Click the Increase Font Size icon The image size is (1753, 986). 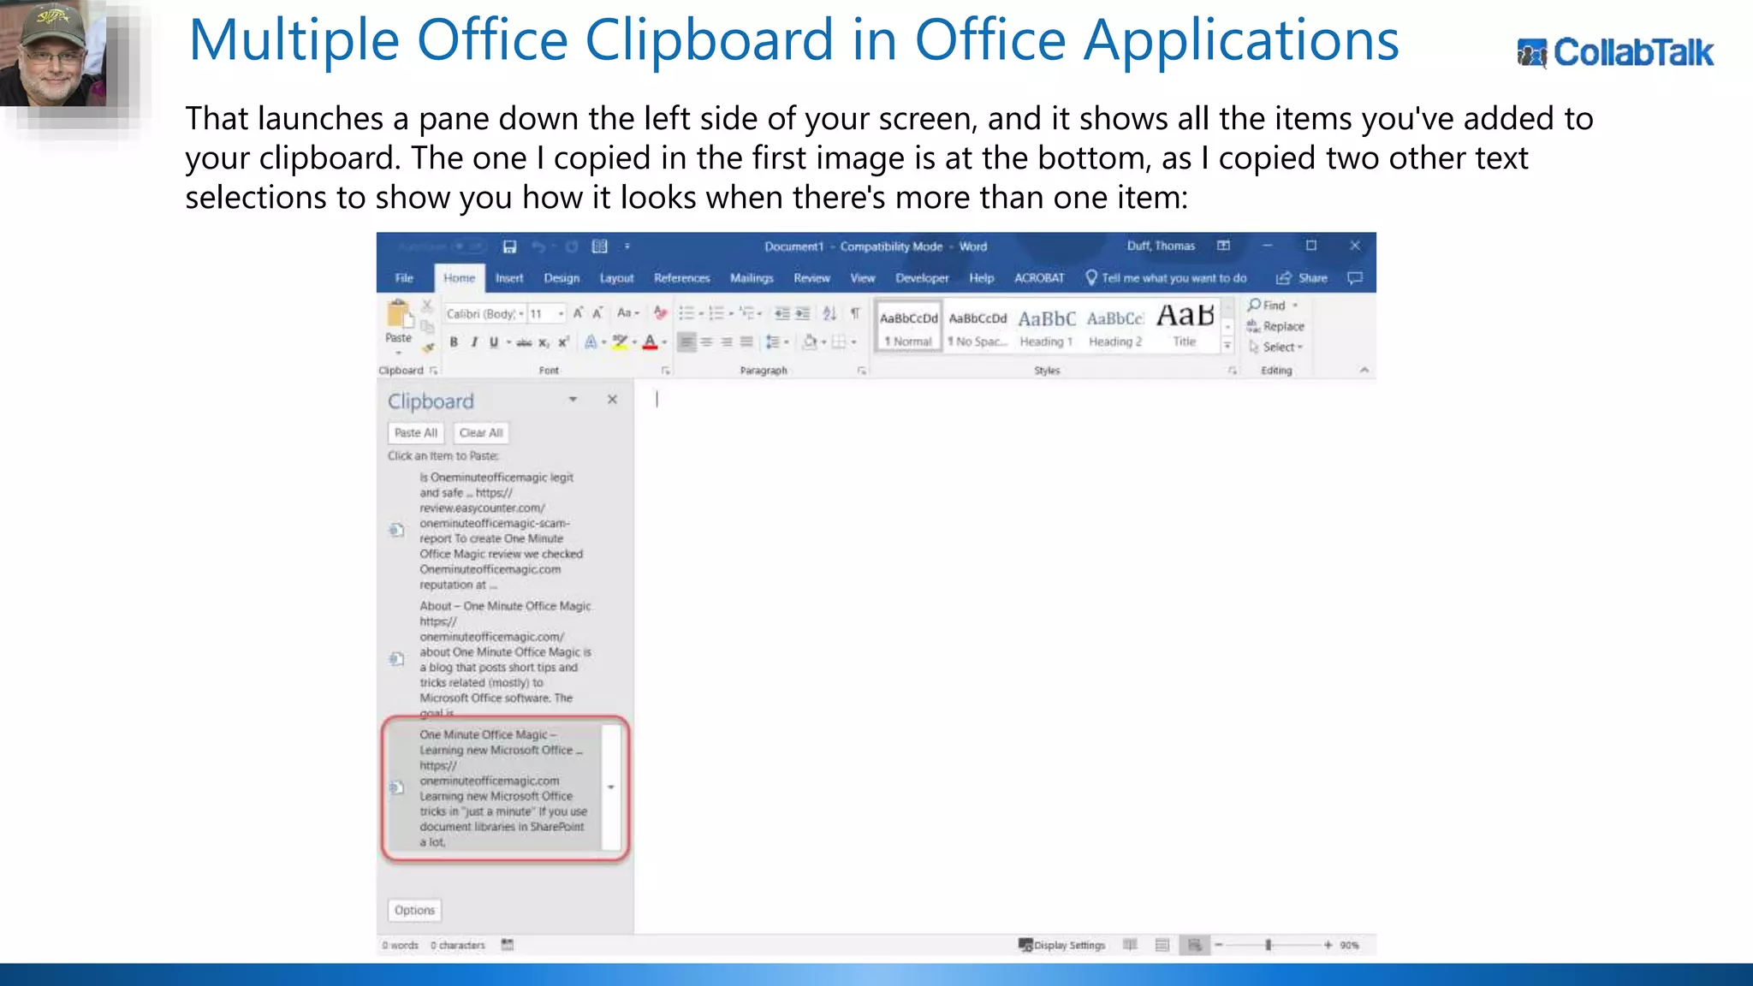tap(579, 313)
